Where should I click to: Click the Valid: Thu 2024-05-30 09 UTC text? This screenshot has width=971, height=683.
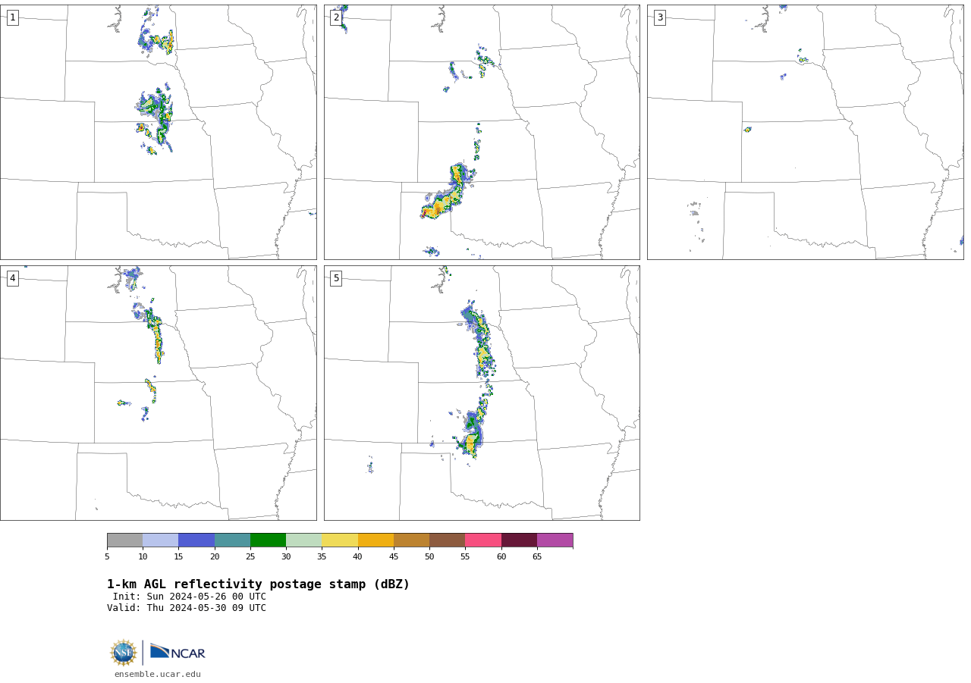tap(187, 608)
